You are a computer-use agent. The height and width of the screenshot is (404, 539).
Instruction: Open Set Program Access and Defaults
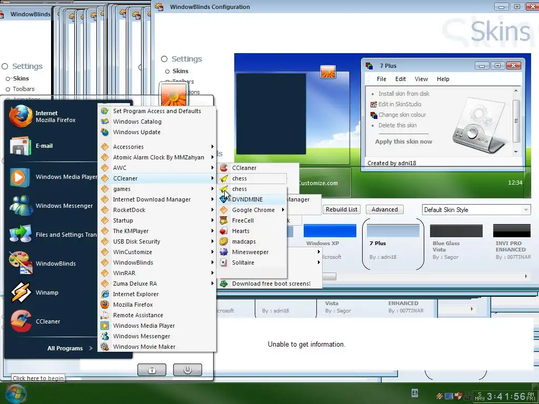[x=157, y=111]
